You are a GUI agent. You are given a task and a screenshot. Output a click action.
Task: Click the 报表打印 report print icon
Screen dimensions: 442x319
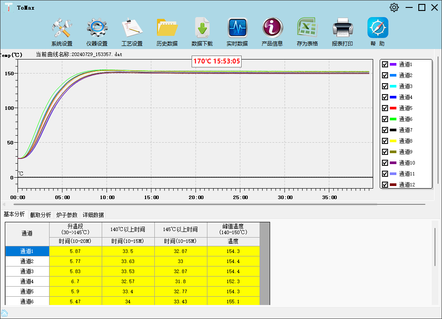pyautogui.click(x=342, y=28)
